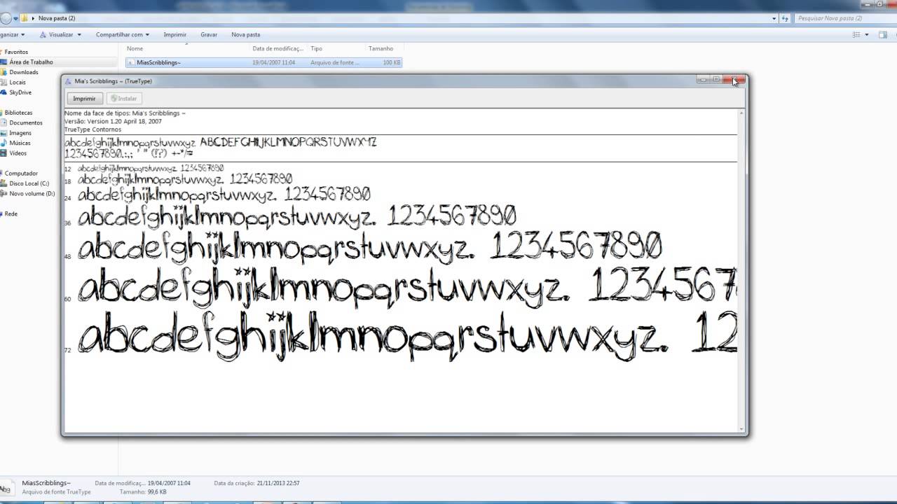This screenshot has height=504, width=897.
Task: Click the 100 KB size cell
Action: pyautogui.click(x=392, y=62)
